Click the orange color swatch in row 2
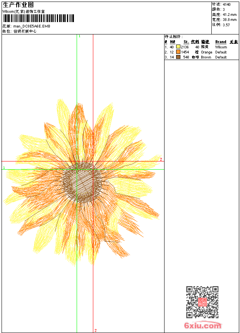The height and width of the screenshot is (333, 240). click(178, 52)
